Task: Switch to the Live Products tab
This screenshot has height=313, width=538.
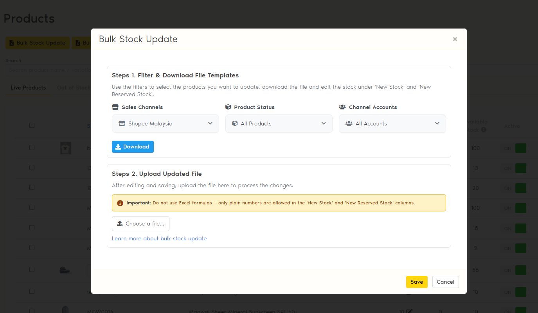Action: pyautogui.click(x=28, y=88)
